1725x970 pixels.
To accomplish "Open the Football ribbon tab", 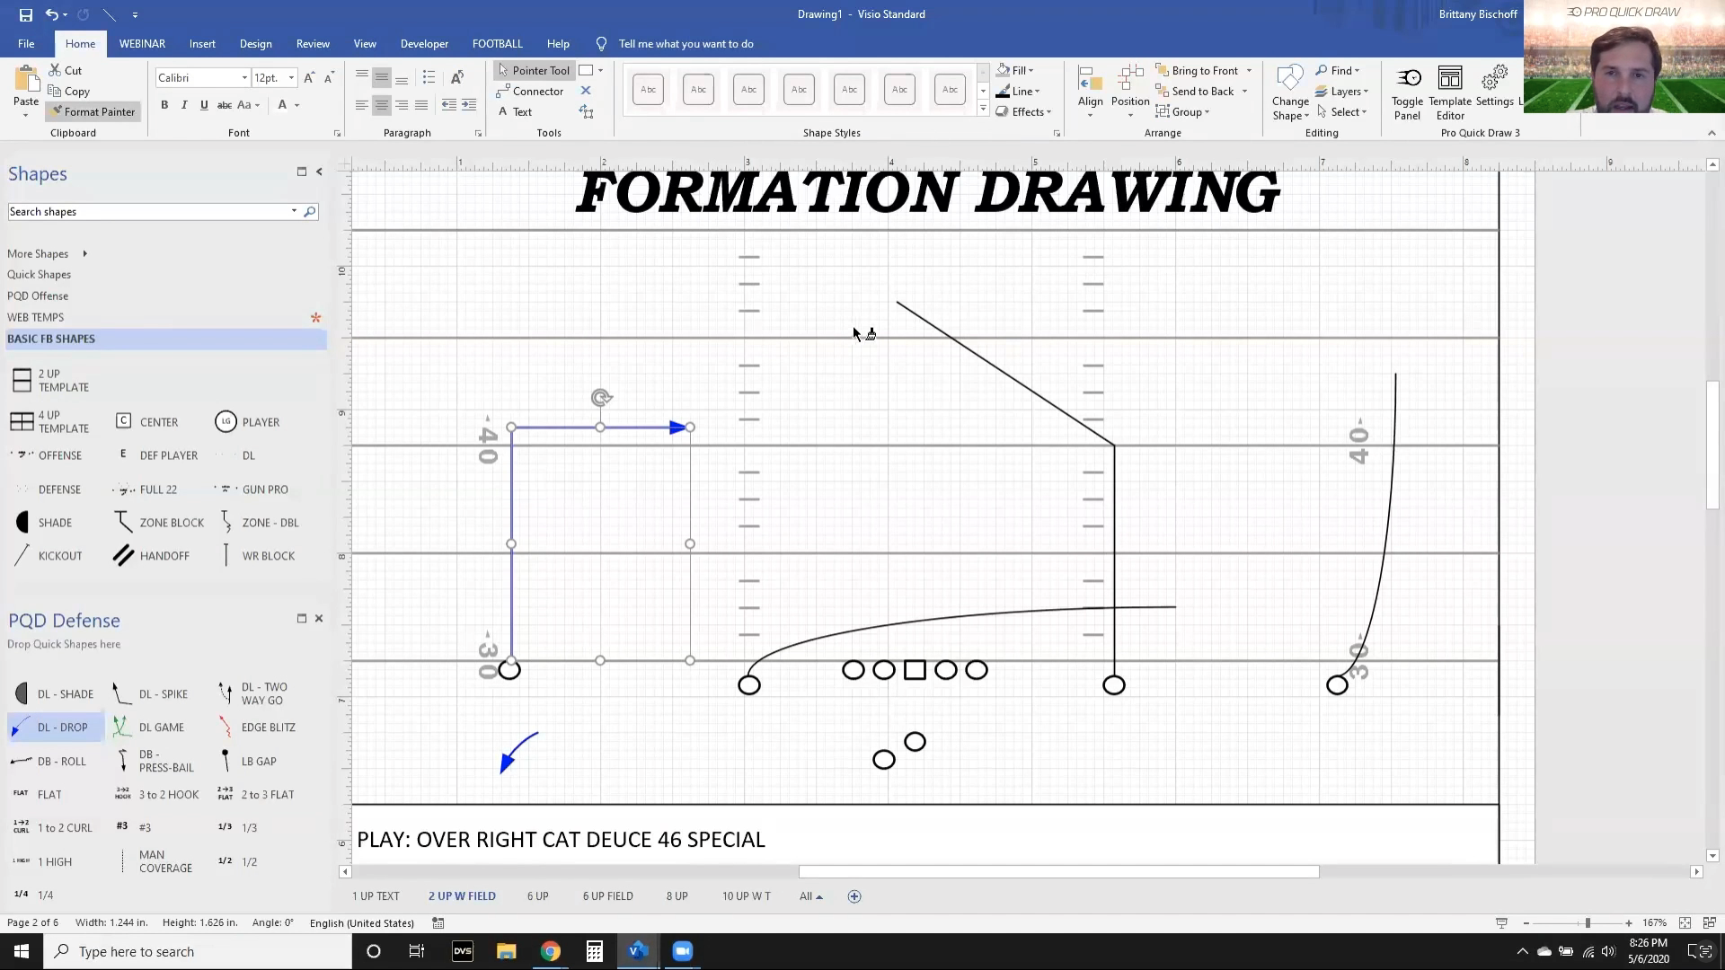I will (497, 44).
